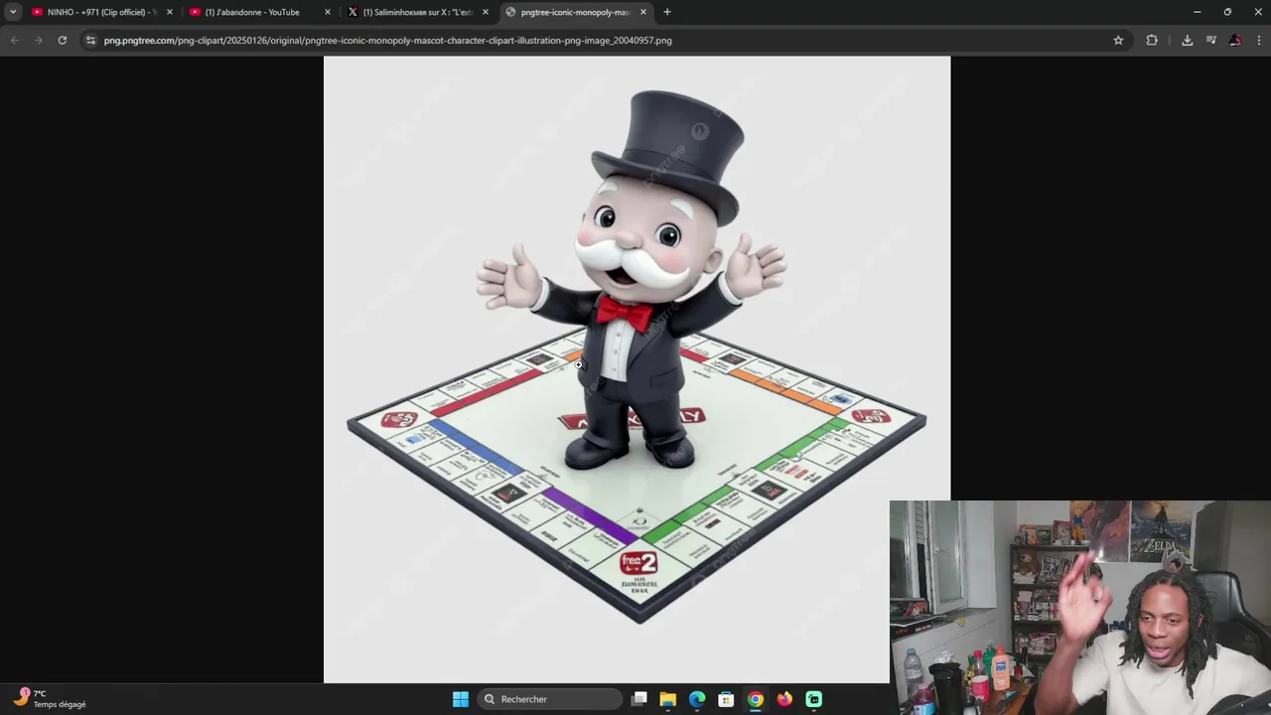The height and width of the screenshot is (715, 1271).
Task: View site information icon in address bar
Action: 90,40
